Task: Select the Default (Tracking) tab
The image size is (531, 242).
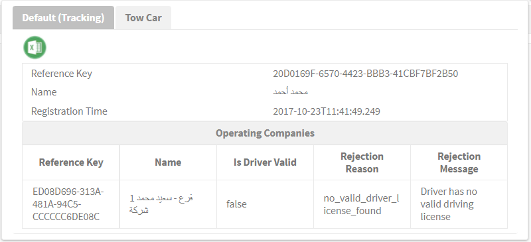Action: coord(63,18)
